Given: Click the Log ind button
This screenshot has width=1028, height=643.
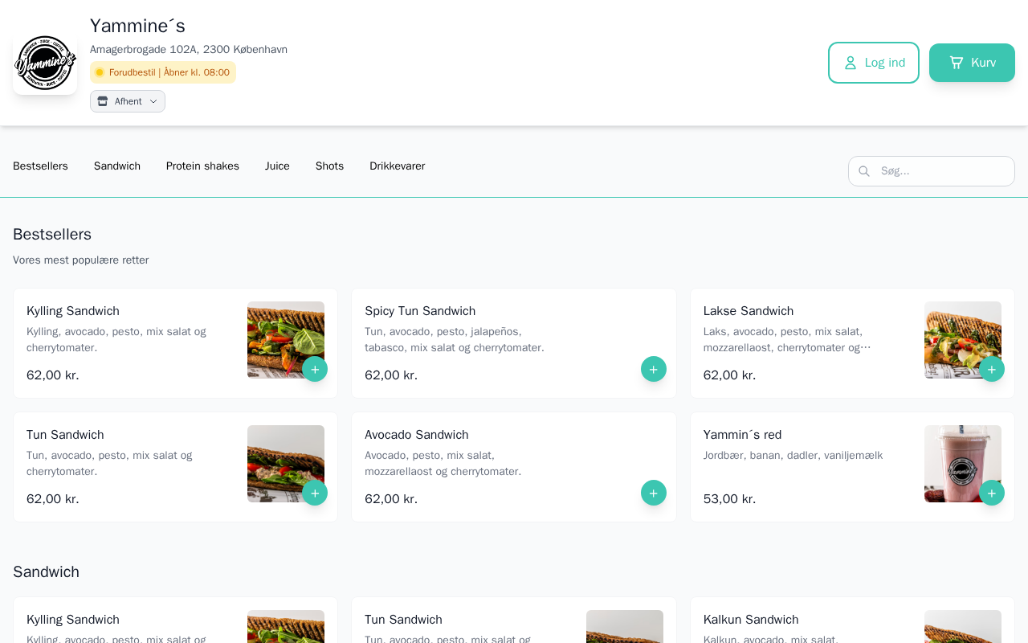Looking at the screenshot, I should click(874, 63).
